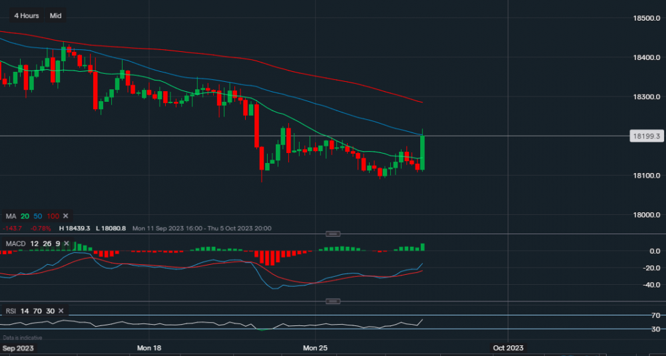Grab the resize handle above MACD panel
Viewport: 666px width, 356px height.
pos(333,234)
